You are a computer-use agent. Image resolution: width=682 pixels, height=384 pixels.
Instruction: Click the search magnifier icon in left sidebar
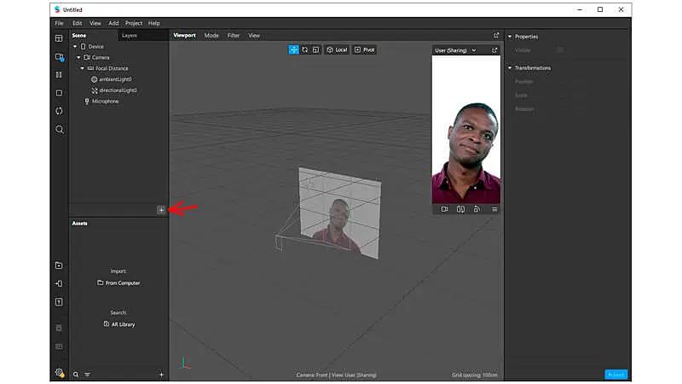[59, 130]
